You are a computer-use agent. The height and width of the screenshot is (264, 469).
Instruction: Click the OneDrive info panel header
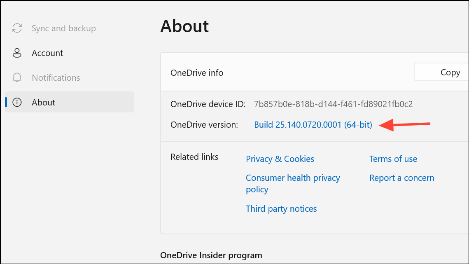197,72
